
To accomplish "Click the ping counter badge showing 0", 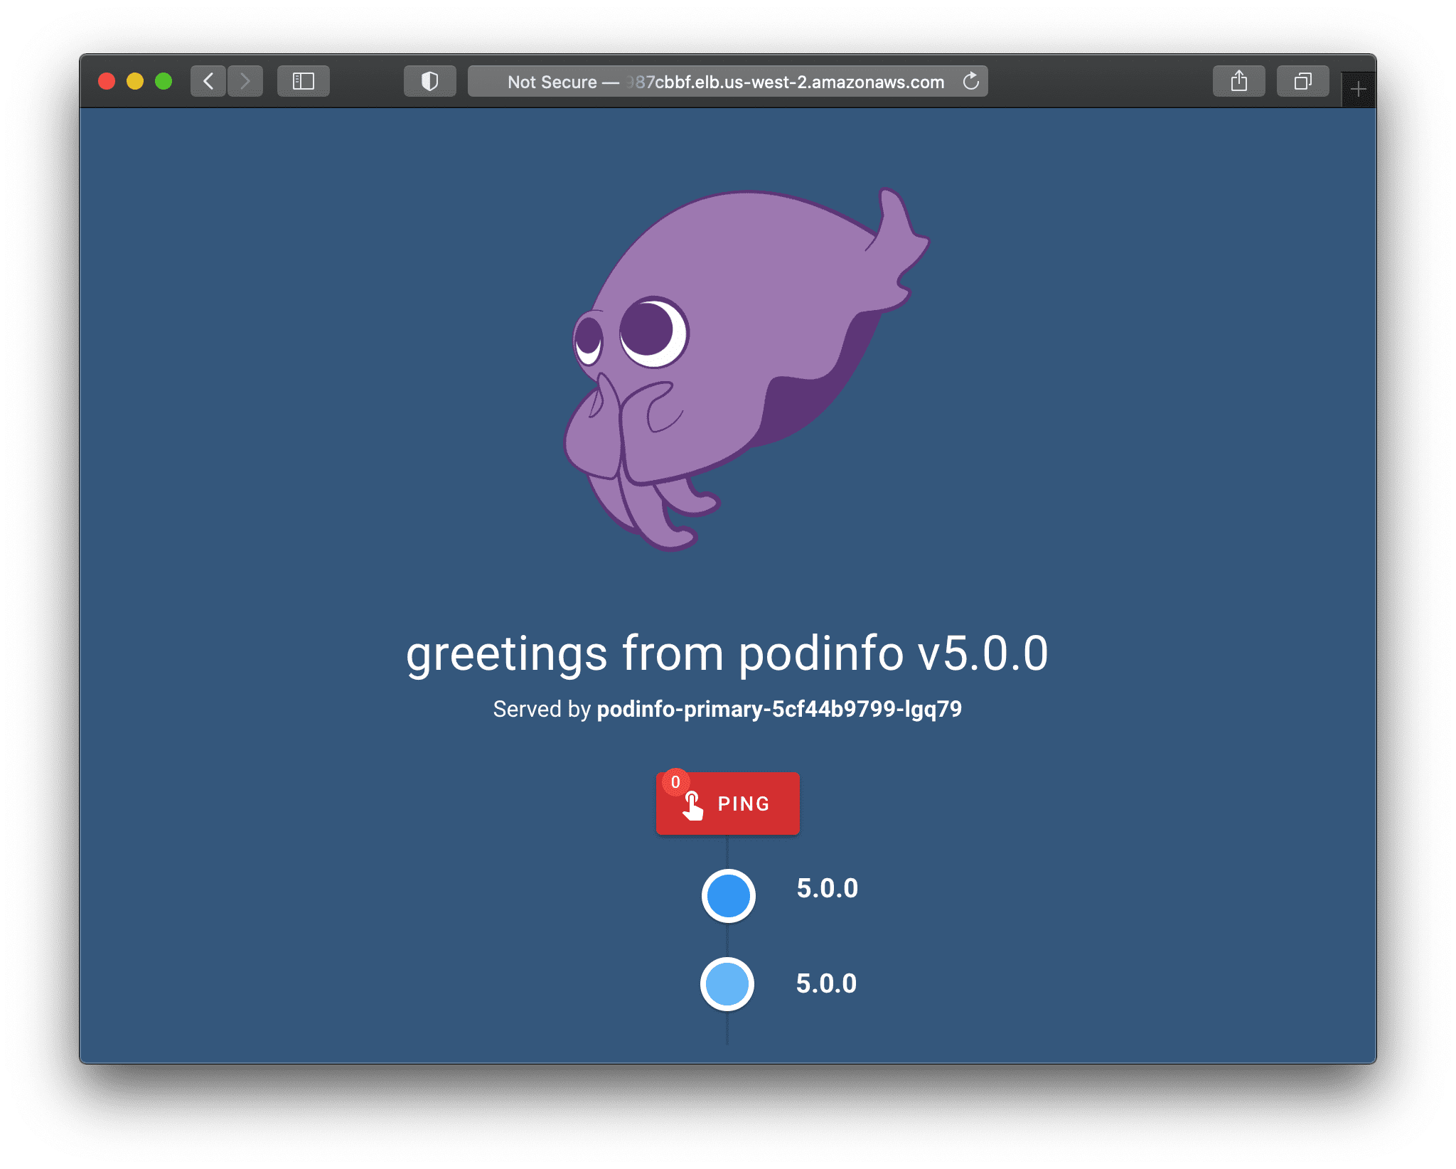I will (675, 781).
